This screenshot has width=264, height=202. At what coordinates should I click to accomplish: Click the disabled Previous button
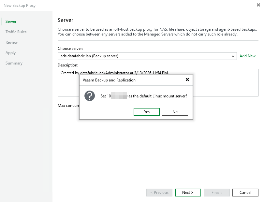(x=159, y=193)
